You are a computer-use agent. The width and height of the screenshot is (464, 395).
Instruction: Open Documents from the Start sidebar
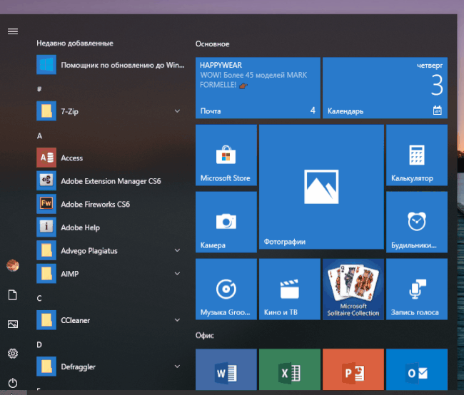coord(13,294)
